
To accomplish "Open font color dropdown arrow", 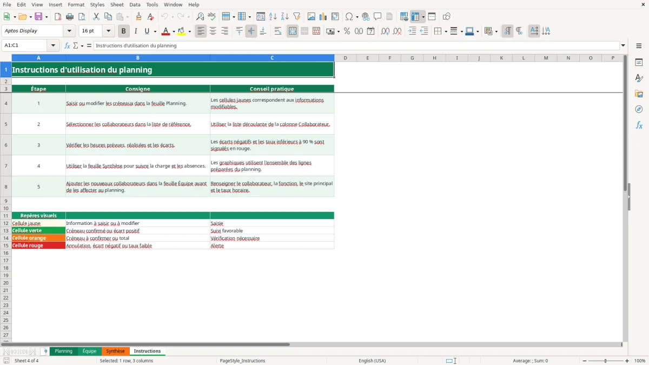I will tap(174, 31).
